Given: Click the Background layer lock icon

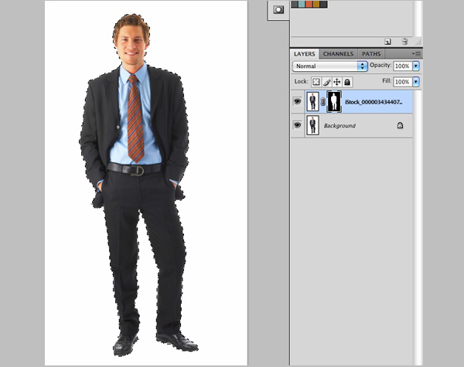Looking at the screenshot, I should point(400,125).
